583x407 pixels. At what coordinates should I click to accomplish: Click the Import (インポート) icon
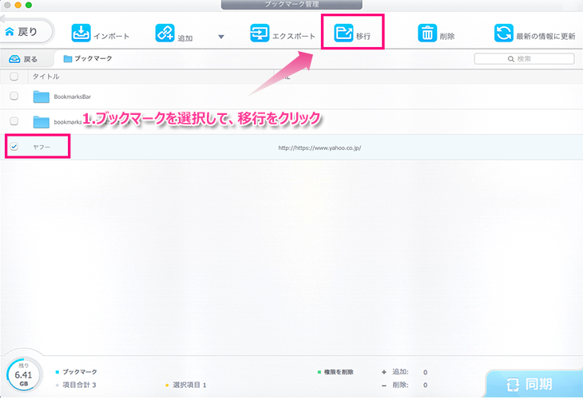[x=81, y=34]
